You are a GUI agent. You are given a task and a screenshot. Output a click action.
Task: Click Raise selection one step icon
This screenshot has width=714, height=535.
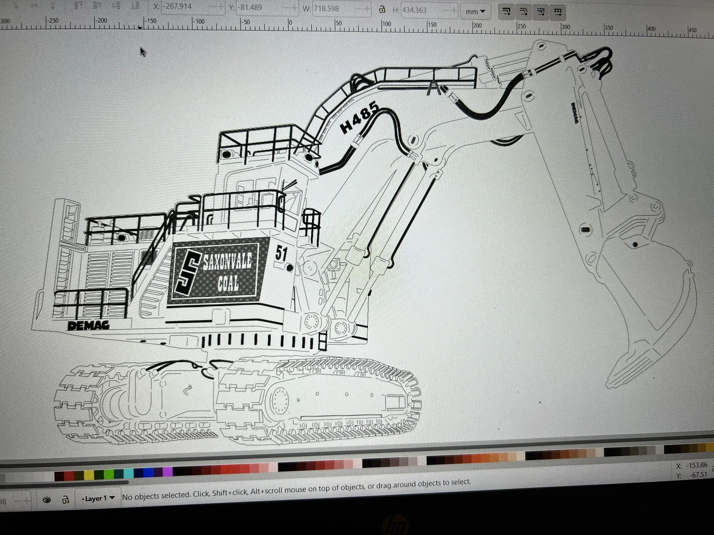pyautogui.click(x=97, y=5)
